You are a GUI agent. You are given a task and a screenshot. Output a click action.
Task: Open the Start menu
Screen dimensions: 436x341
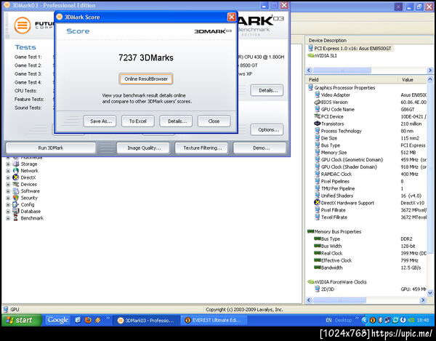coord(22,321)
